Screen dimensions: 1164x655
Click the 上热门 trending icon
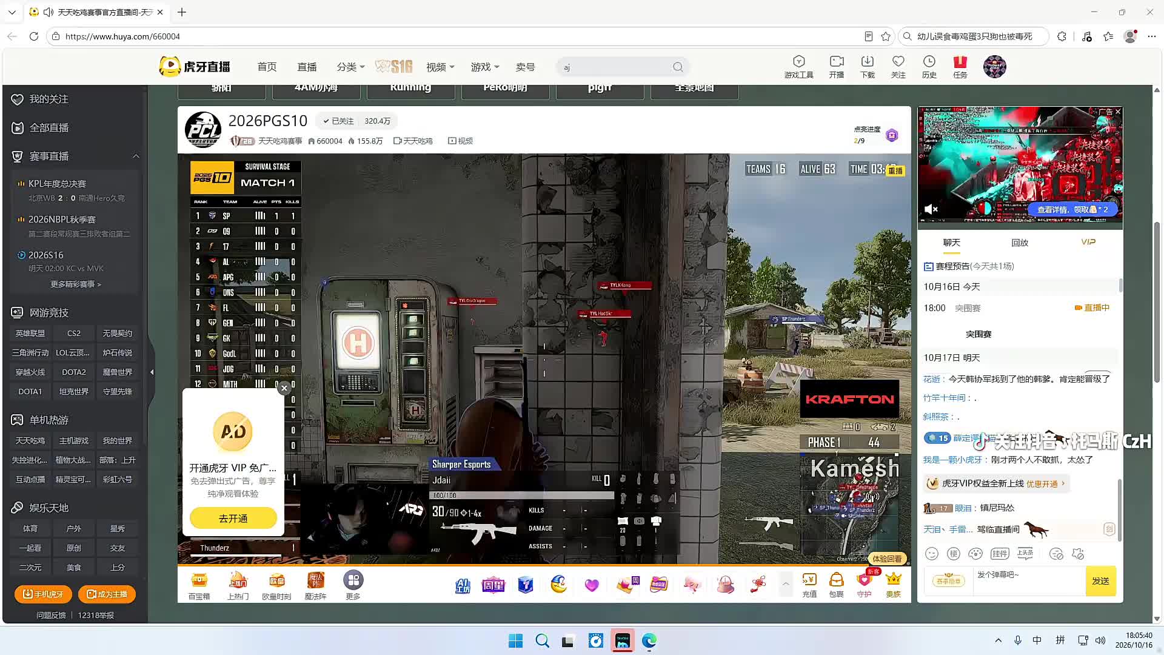[238, 586]
